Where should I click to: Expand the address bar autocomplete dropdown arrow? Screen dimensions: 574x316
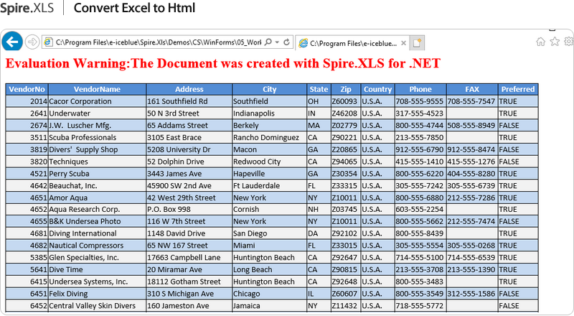[x=277, y=42]
